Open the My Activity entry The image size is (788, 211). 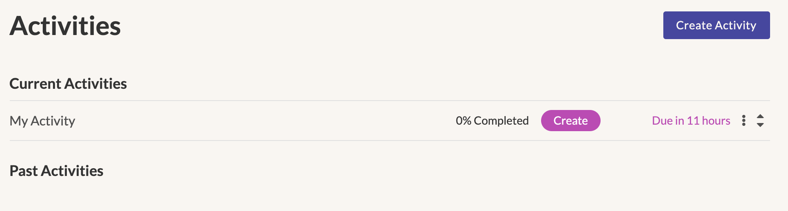[42, 121]
